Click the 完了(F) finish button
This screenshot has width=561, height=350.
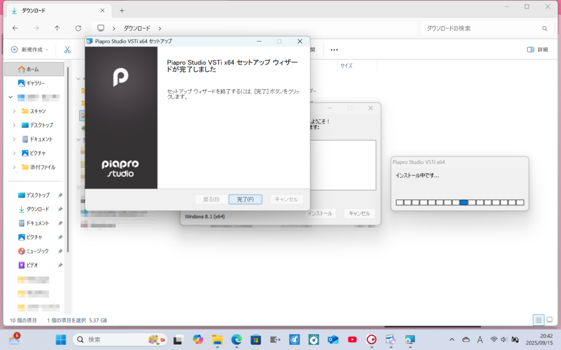click(x=245, y=200)
